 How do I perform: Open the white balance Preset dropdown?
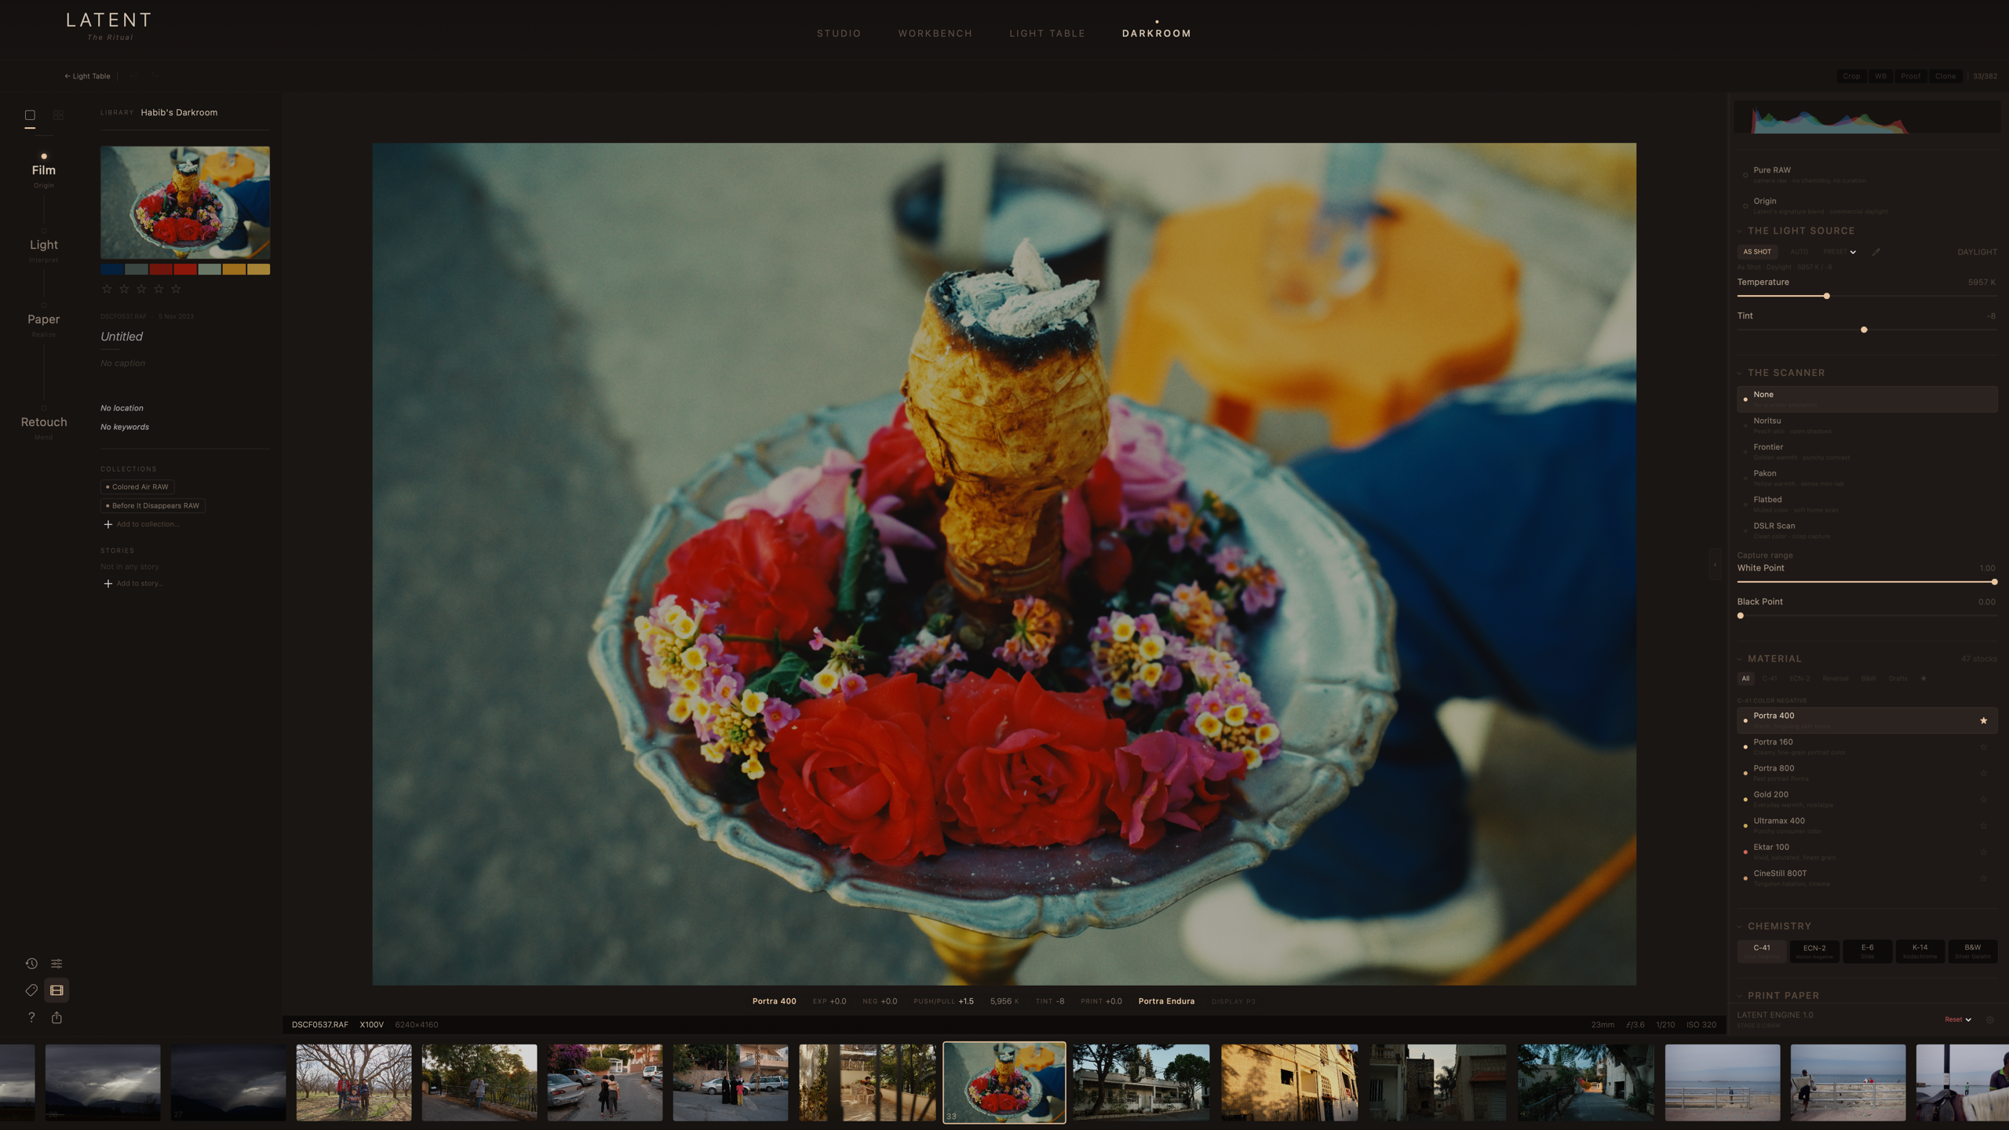pyautogui.click(x=1839, y=252)
